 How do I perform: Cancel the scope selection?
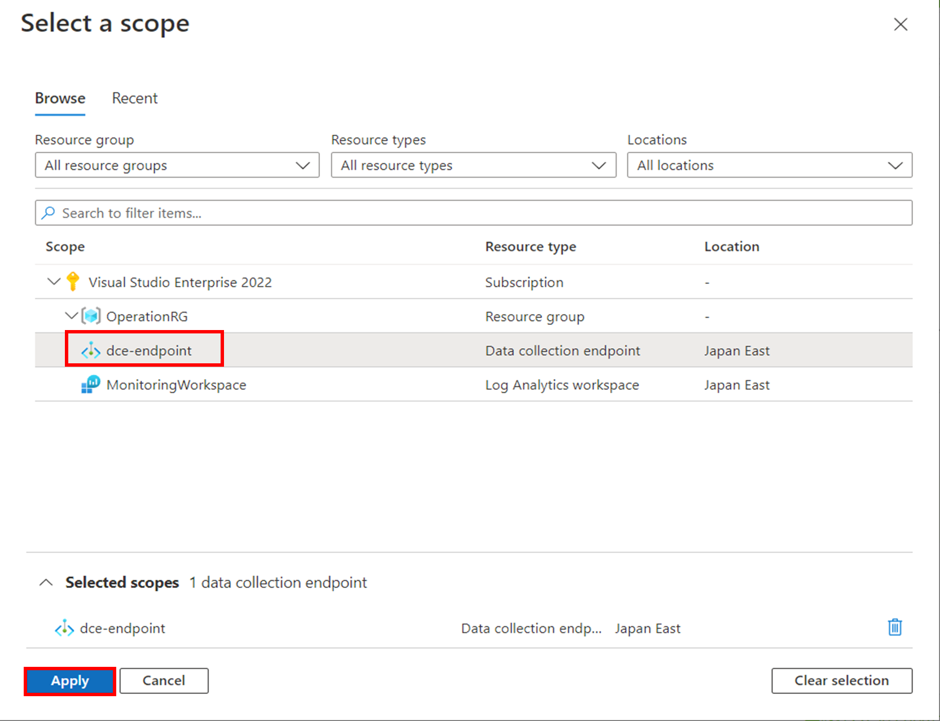164,681
